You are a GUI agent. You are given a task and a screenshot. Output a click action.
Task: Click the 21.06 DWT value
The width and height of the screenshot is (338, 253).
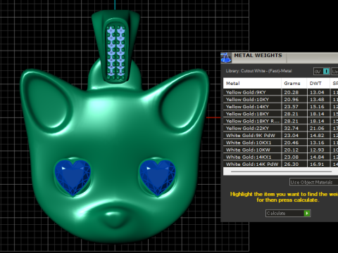[x=317, y=129]
